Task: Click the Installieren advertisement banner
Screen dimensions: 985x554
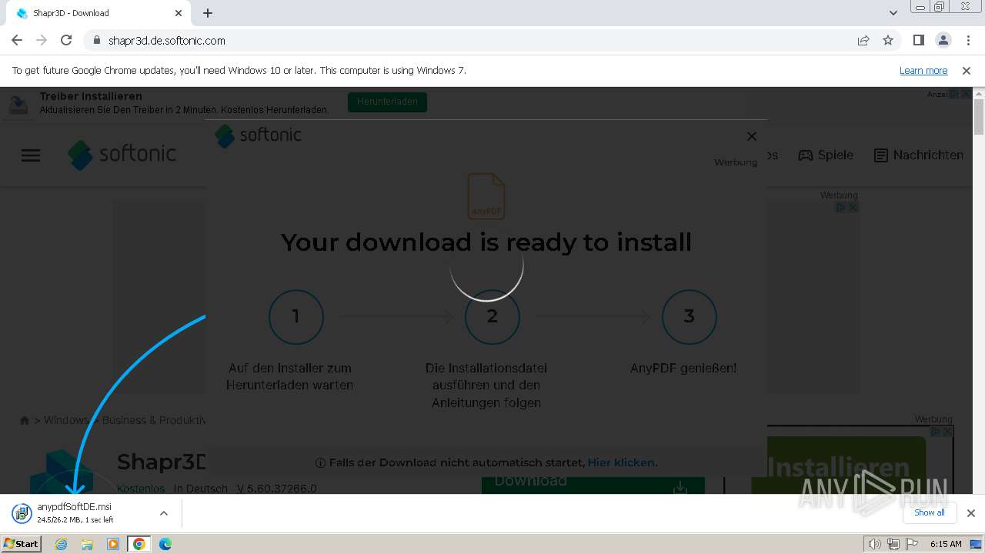Action: pos(839,466)
